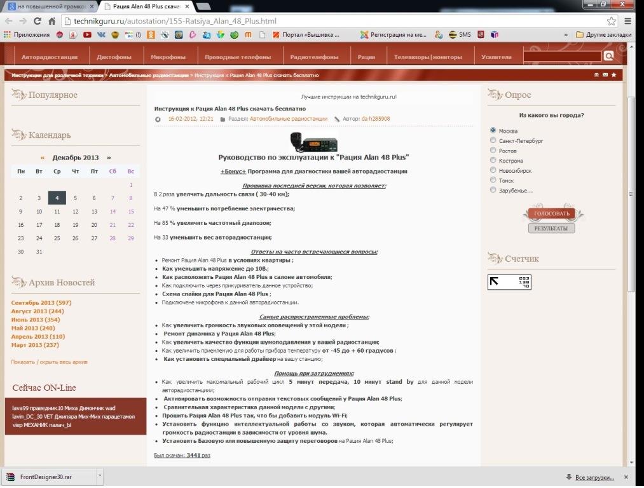The image size is (644, 488).
Task: Click the ГОЛОСОВАТЬ vote button
Action: [x=552, y=213]
